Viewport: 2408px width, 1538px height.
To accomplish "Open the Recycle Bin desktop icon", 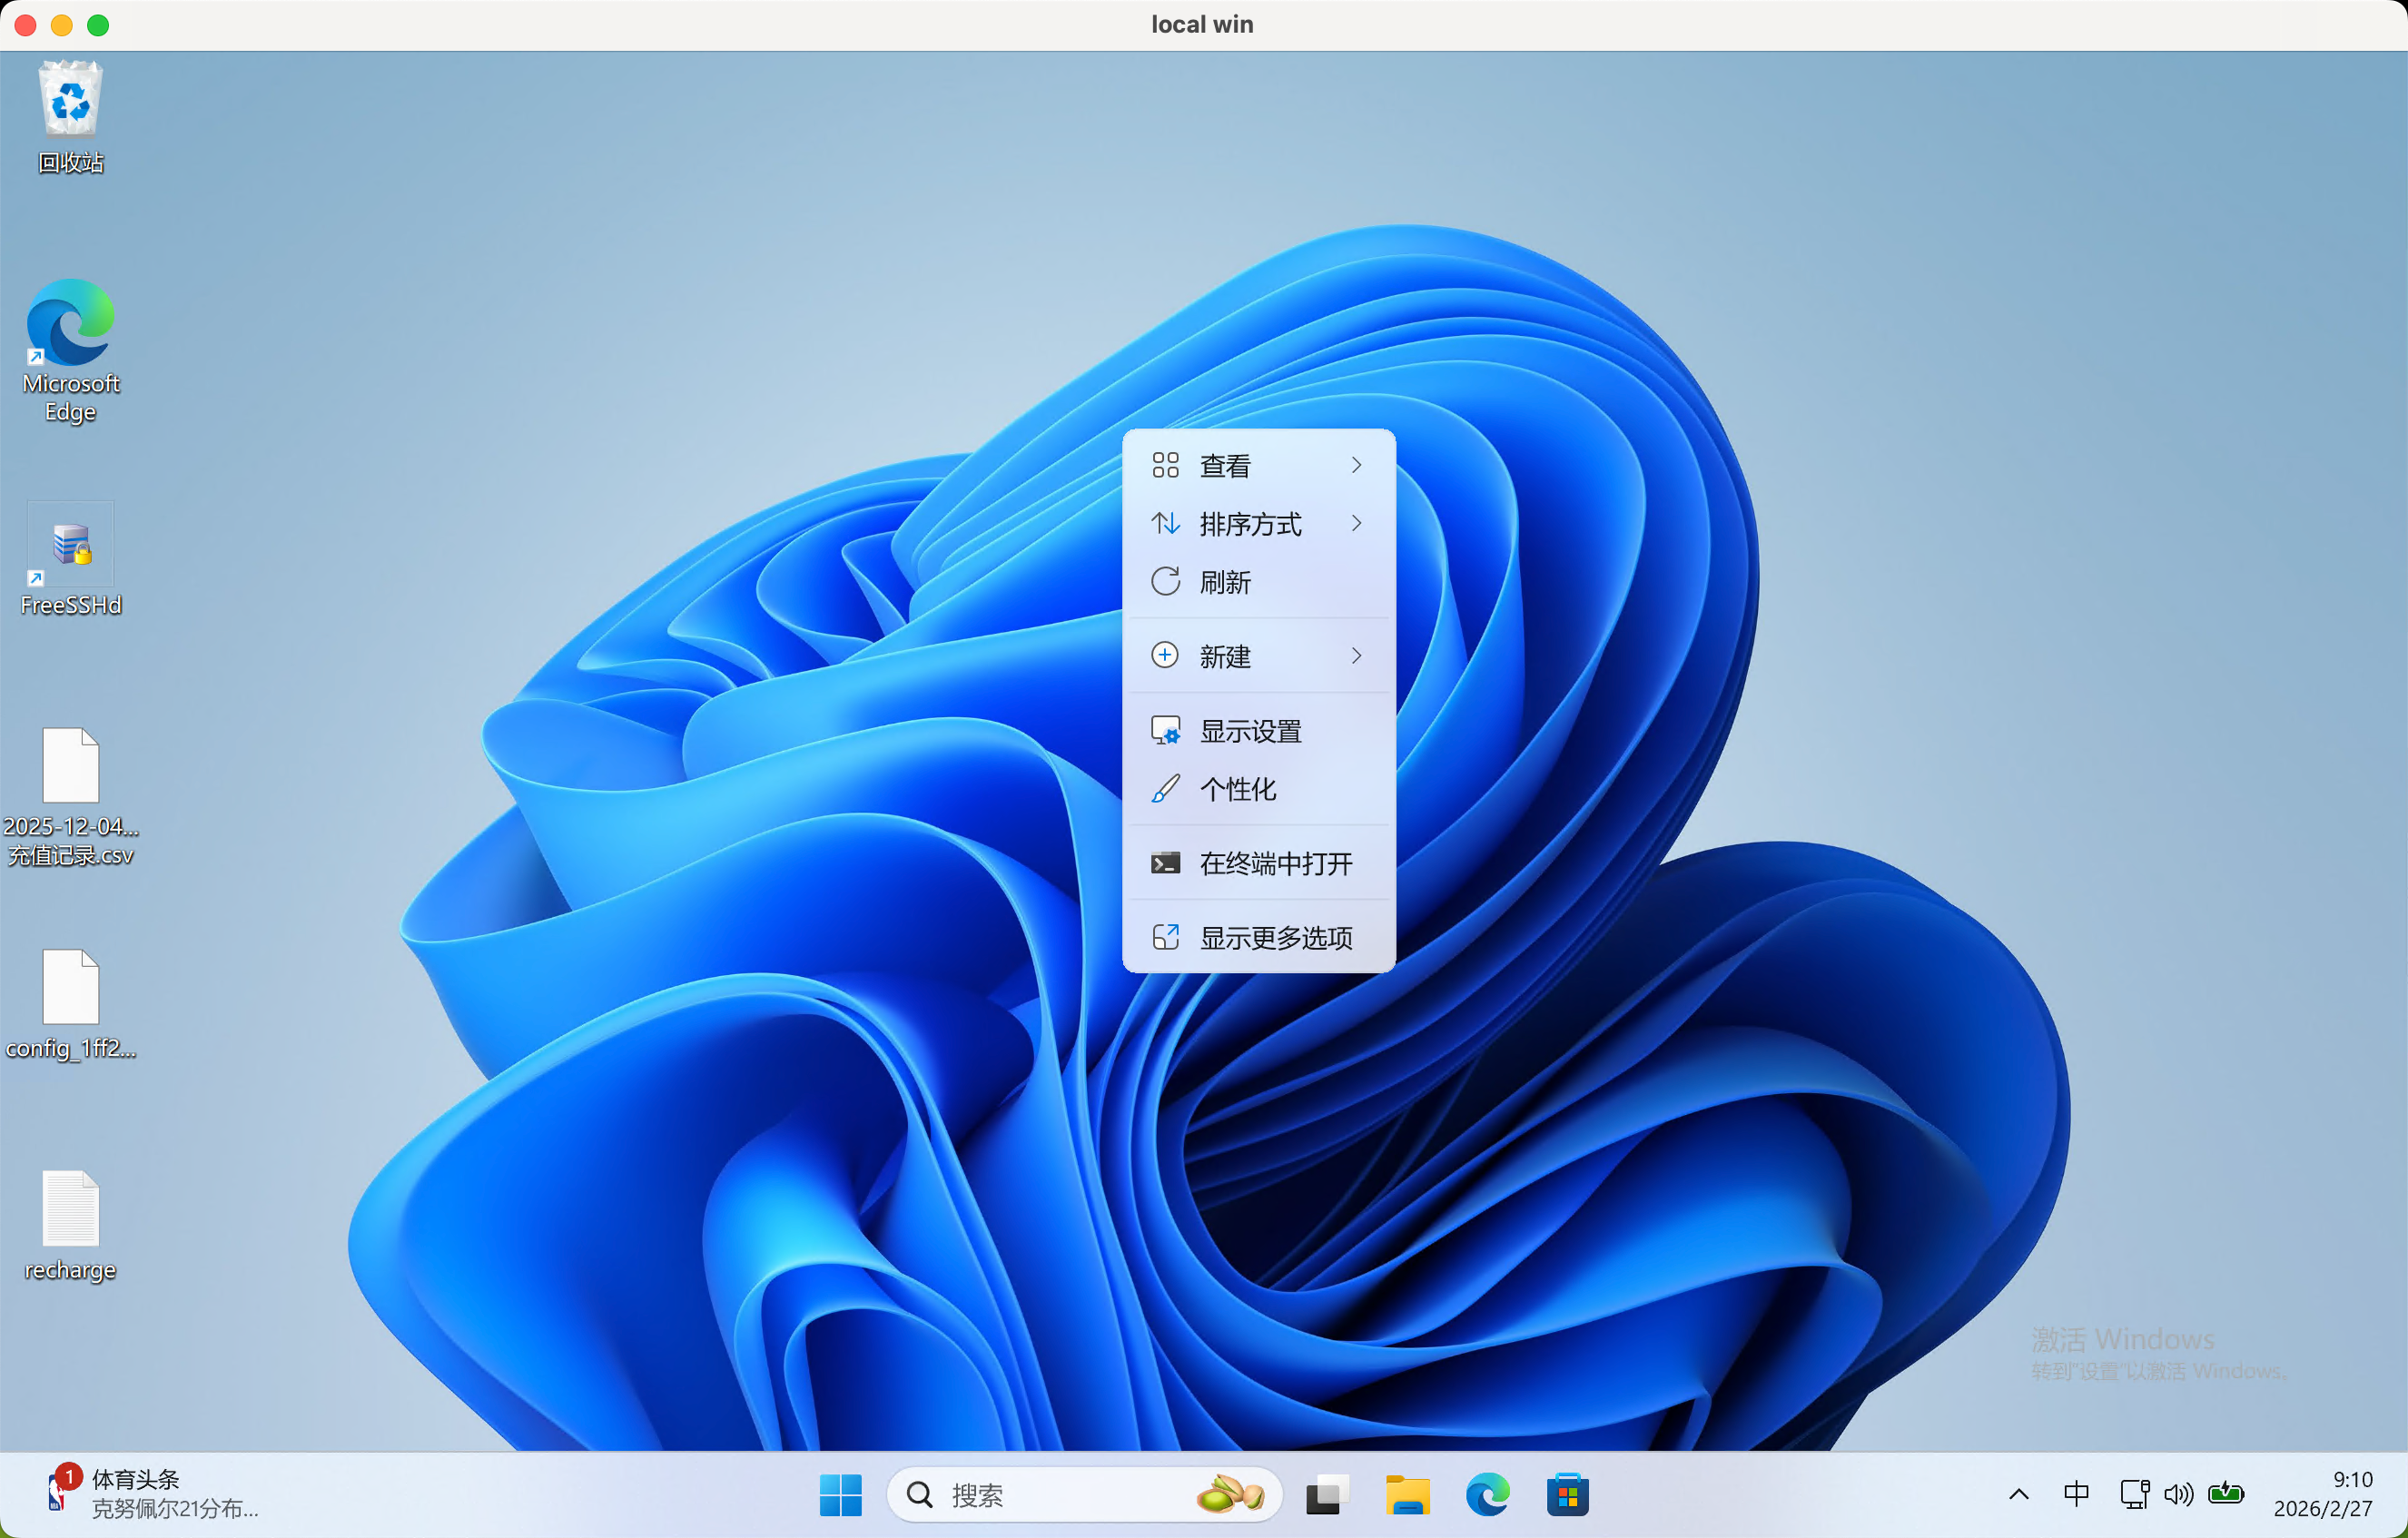I will 70,100.
